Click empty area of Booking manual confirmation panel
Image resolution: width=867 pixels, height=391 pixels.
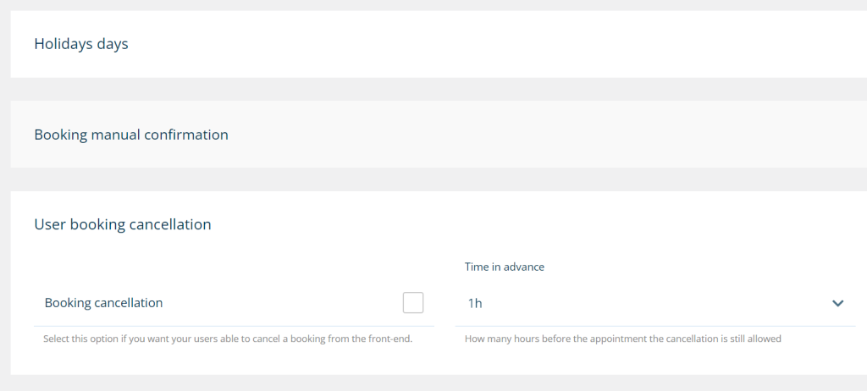click(x=550, y=135)
